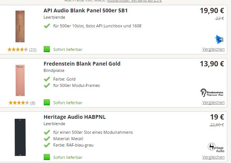Viewport: 231px width, 163px height.
Task: Compare the API Audio Blank Panel
Action: [213, 49]
